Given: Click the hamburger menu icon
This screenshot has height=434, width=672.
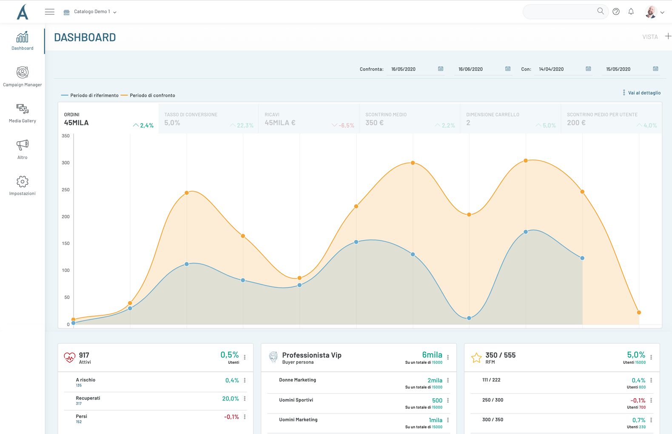Looking at the screenshot, I should click(x=50, y=12).
